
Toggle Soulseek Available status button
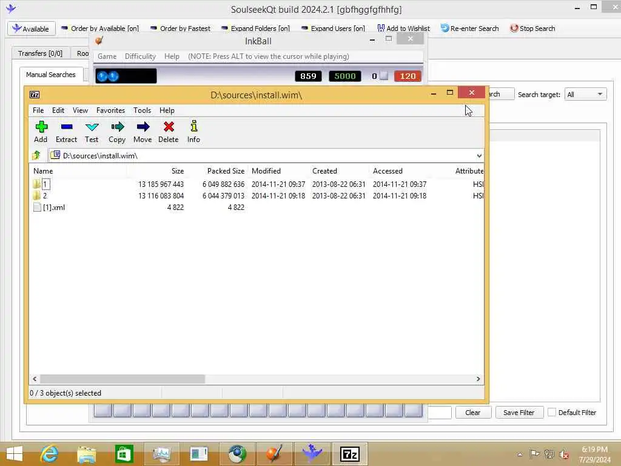pyautogui.click(x=31, y=29)
